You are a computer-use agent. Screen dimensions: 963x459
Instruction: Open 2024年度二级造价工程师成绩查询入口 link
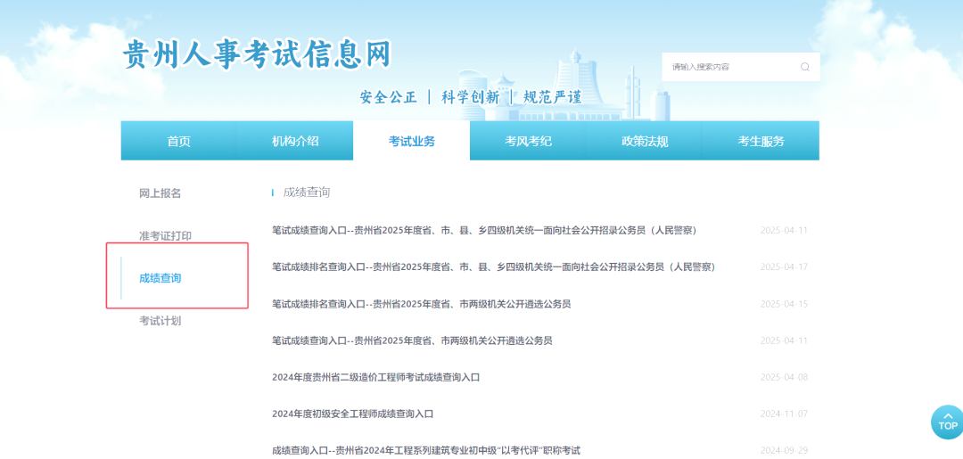(x=376, y=377)
